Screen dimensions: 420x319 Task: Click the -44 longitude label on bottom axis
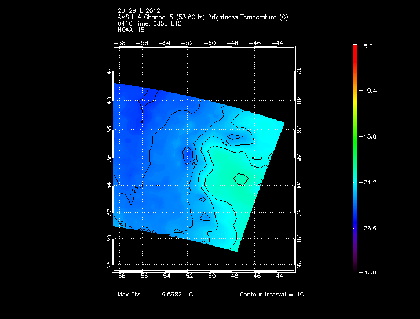pyautogui.click(x=277, y=277)
